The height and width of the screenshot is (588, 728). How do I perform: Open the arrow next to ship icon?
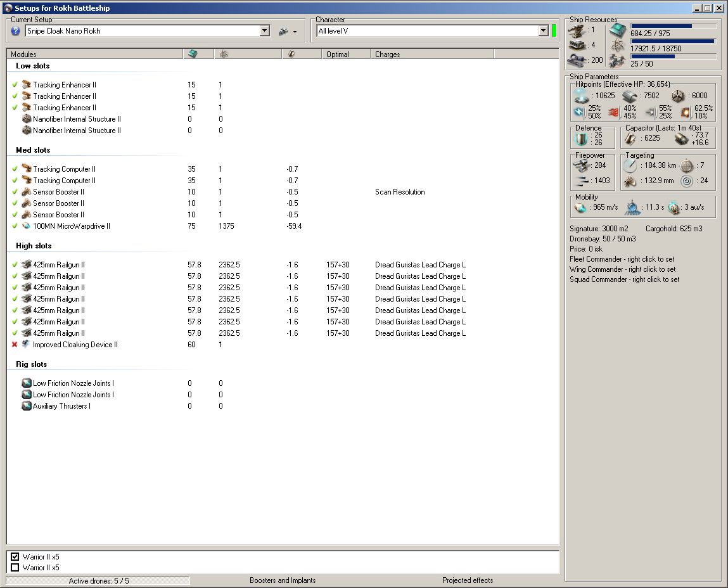[295, 32]
